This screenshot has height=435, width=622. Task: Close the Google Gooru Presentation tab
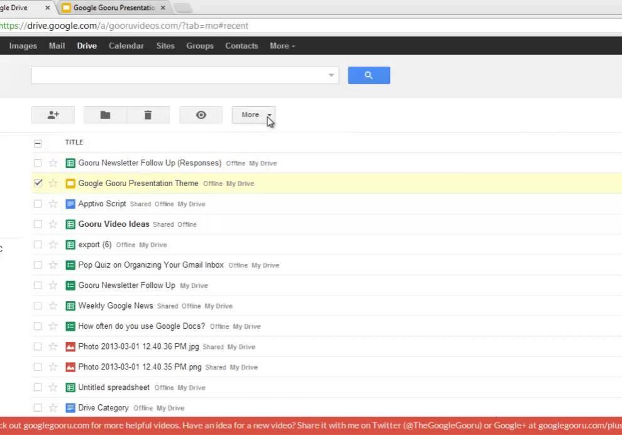(x=163, y=8)
